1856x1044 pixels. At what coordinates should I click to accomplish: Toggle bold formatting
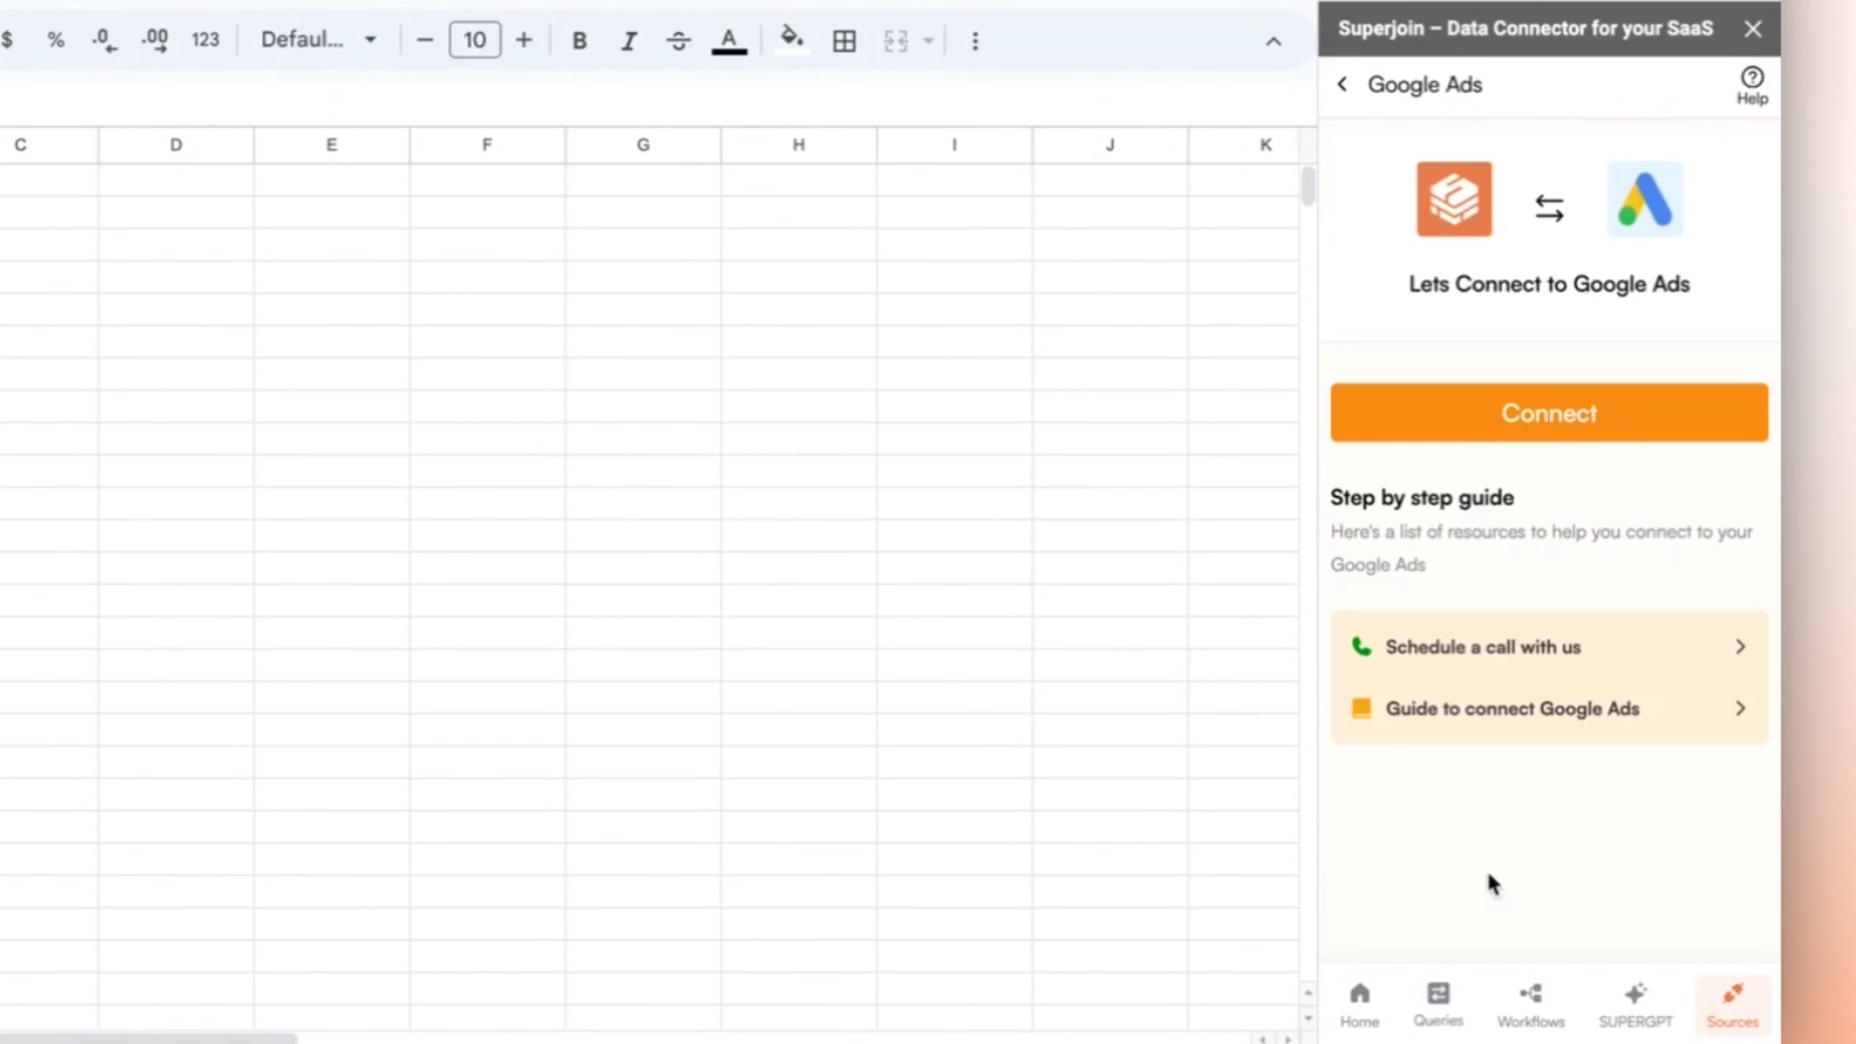579,41
